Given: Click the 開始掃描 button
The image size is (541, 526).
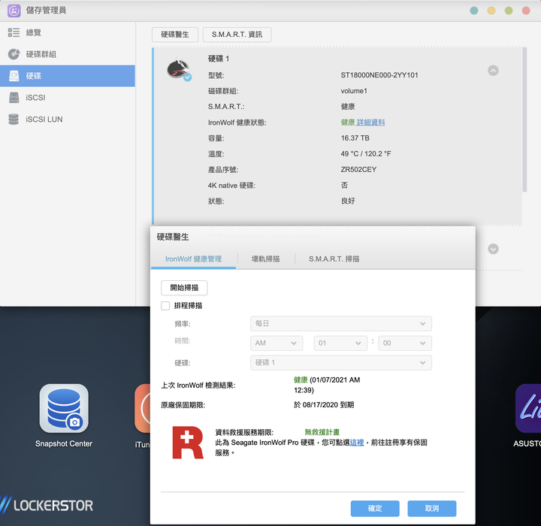Looking at the screenshot, I should (184, 288).
